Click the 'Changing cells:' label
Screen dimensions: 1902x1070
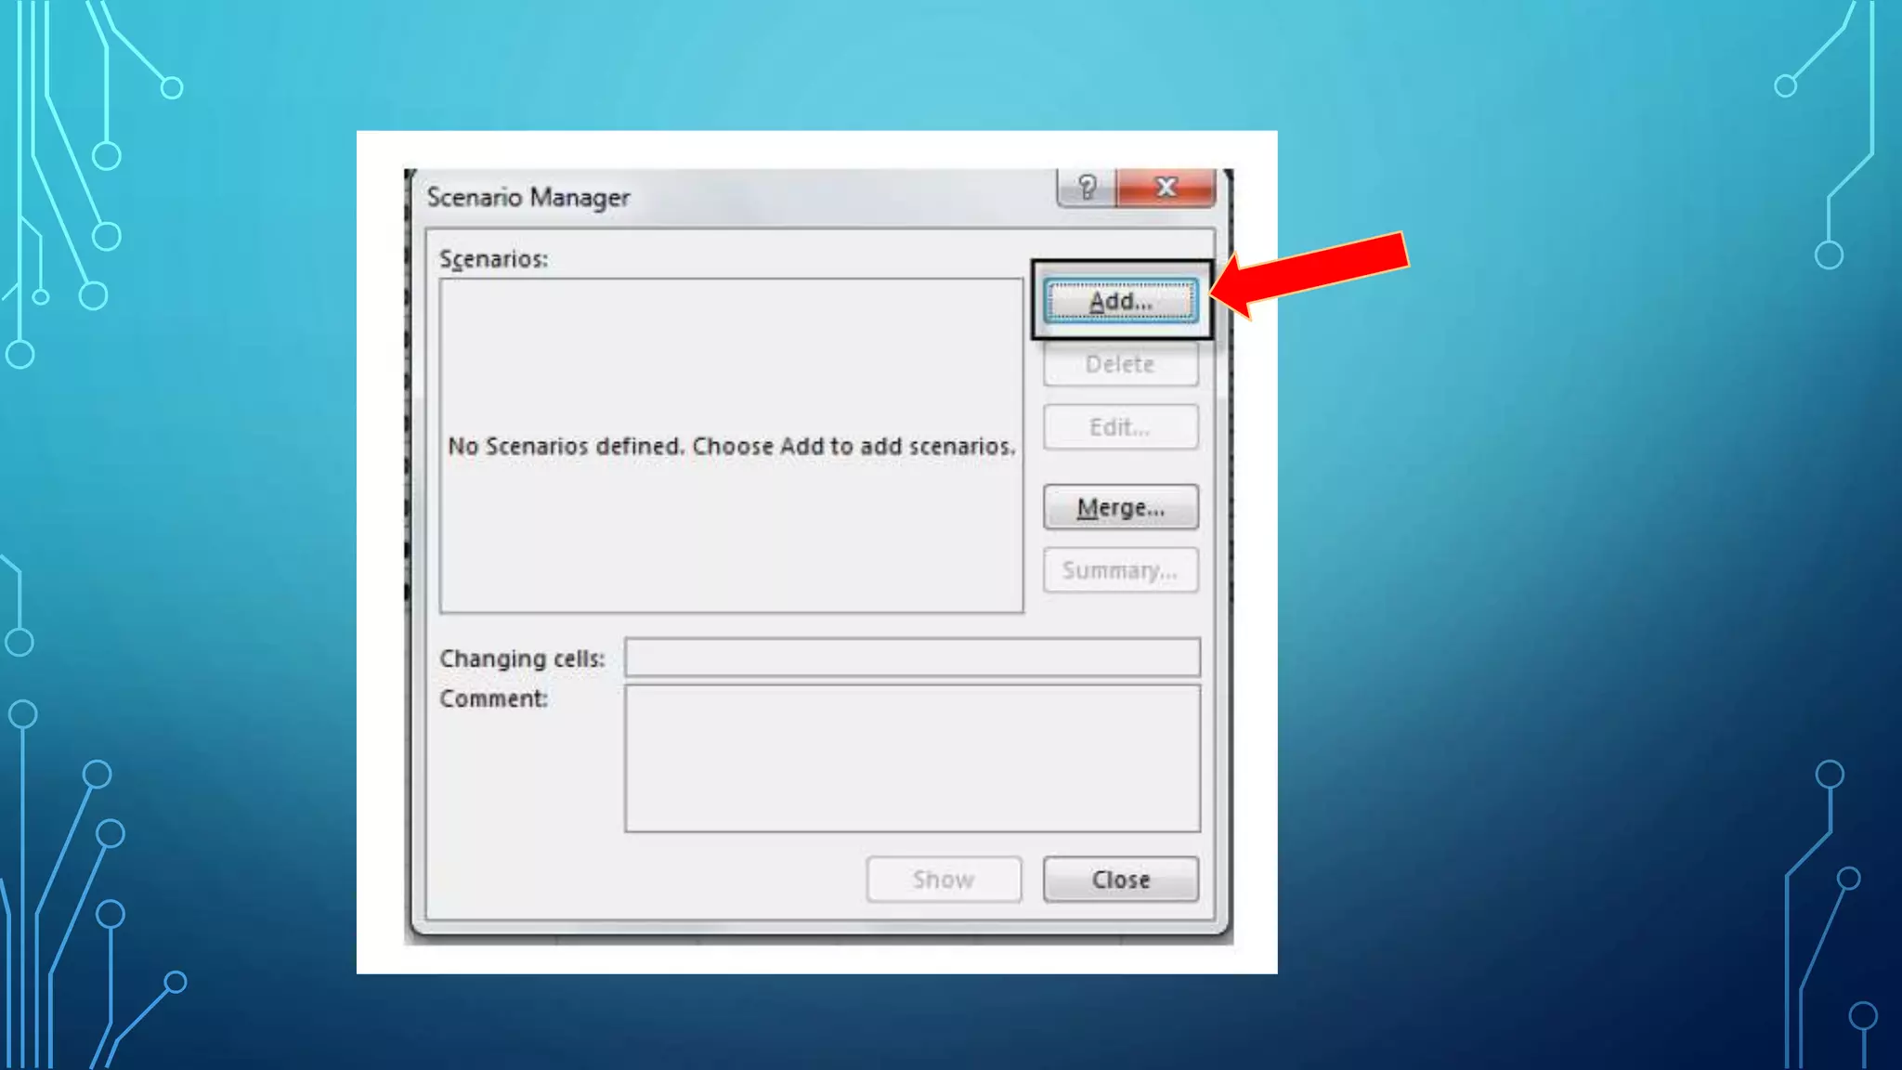click(x=522, y=659)
